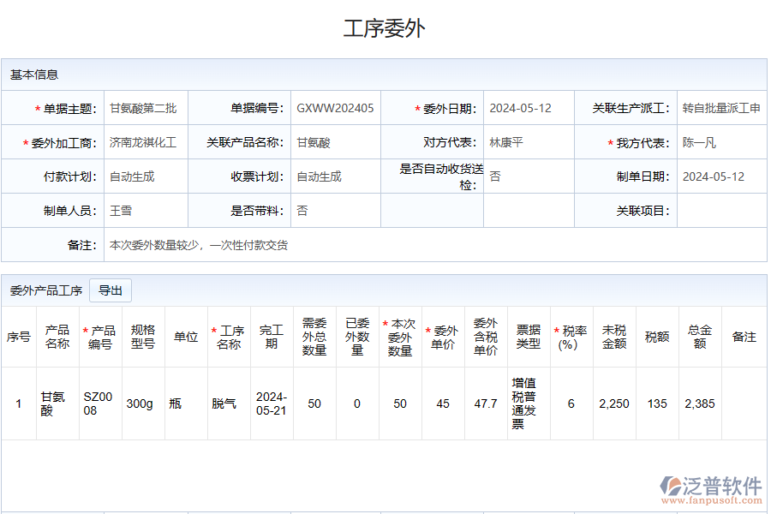This screenshot has height=514, width=771.
Task: Select the 票据类型 cell showing 增值税普通发票
Action: 524,403
